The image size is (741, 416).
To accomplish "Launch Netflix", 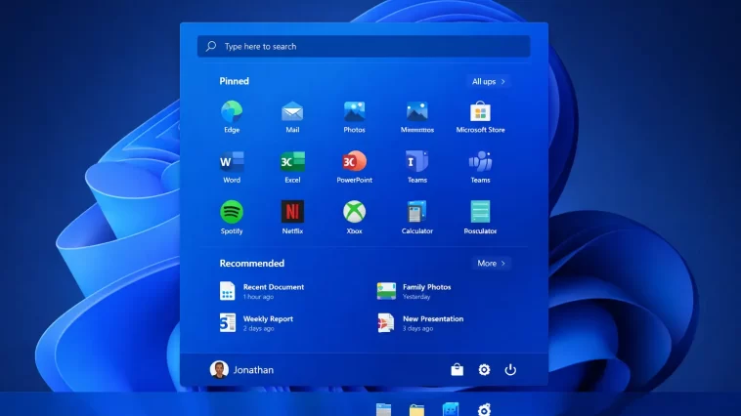I will (x=292, y=218).
